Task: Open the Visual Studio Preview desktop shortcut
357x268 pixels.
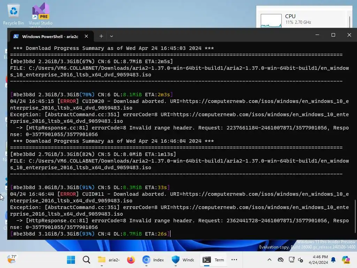Action: 40,15
